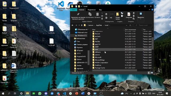Switch to the Главная ribbon tab
The image size is (171, 96).
tap(81, 10)
